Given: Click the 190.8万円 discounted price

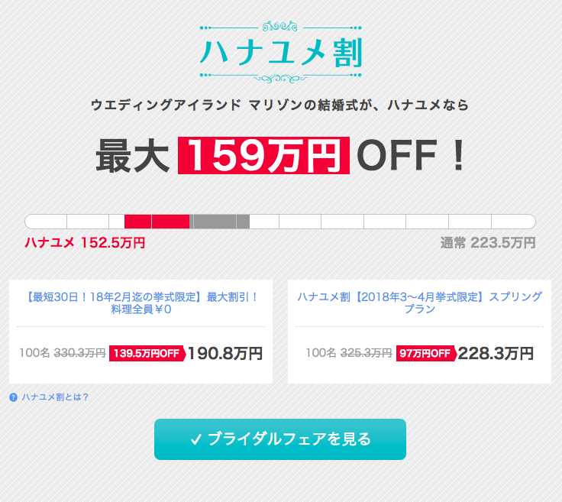Looking at the screenshot, I should (x=225, y=354).
